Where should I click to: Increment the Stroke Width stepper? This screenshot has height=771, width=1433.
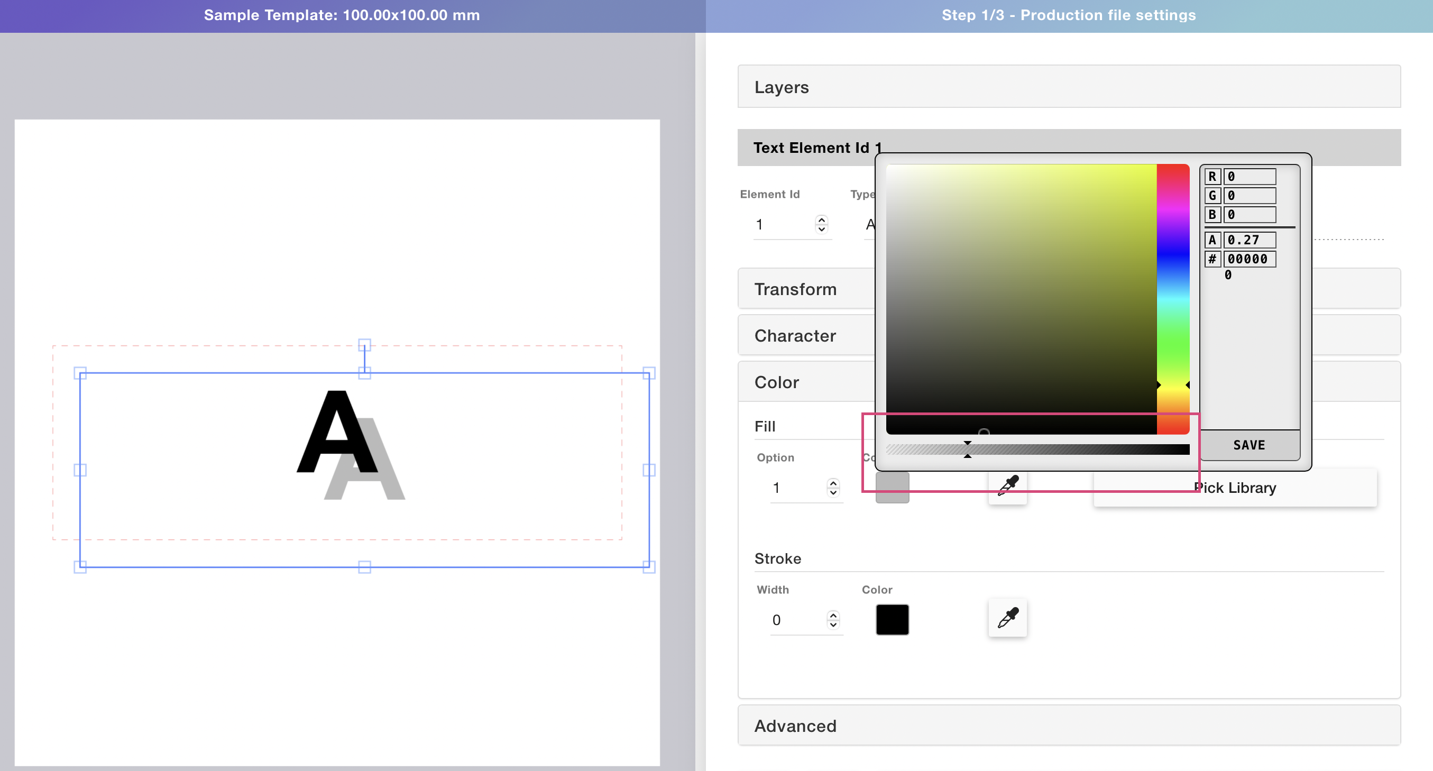[833, 614]
